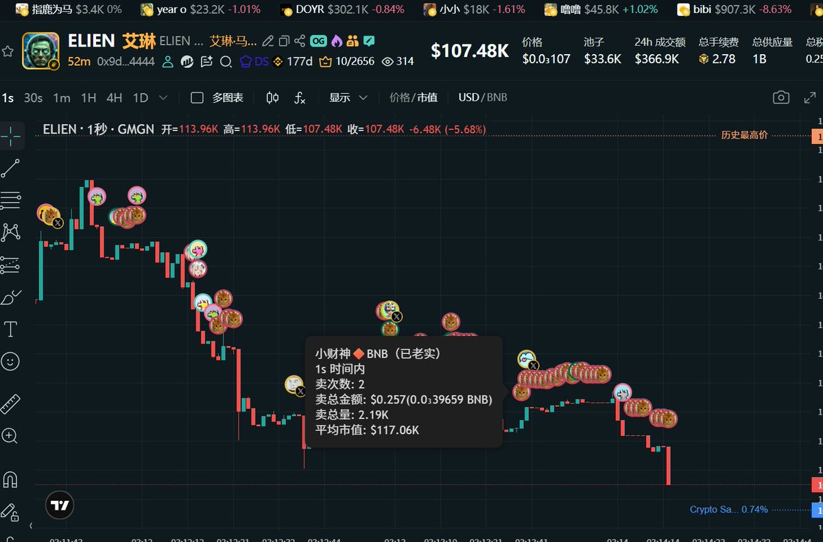Open the emoji sticker tool
The height and width of the screenshot is (542, 823).
click(10, 361)
